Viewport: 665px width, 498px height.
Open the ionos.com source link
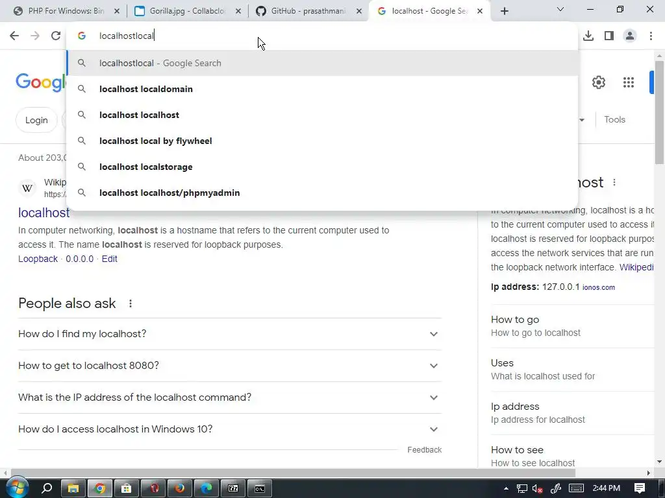[598, 287]
